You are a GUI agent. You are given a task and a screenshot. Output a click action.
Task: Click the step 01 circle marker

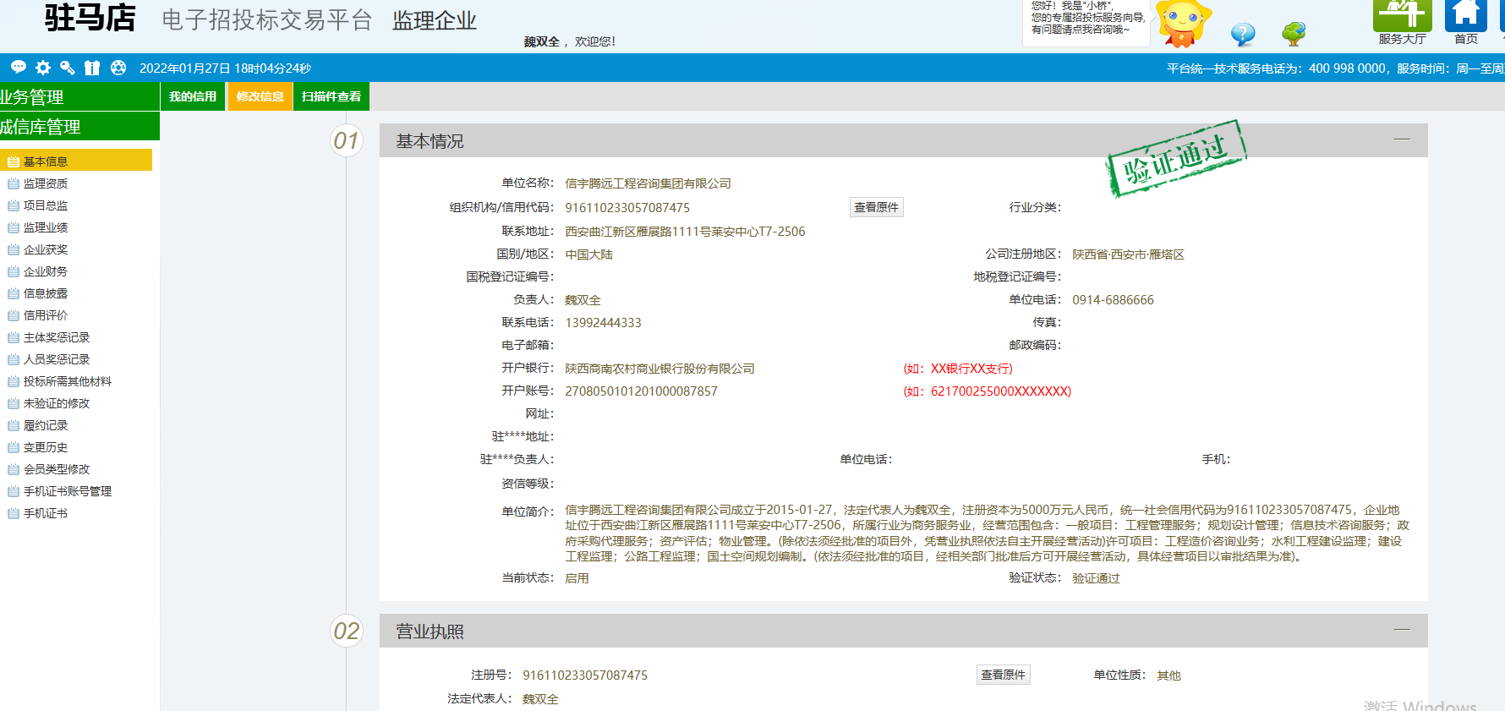(x=346, y=140)
